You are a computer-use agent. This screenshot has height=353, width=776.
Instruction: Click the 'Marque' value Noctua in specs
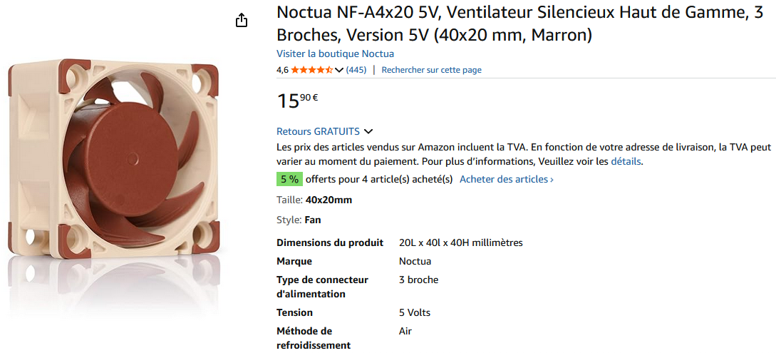click(x=415, y=261)
